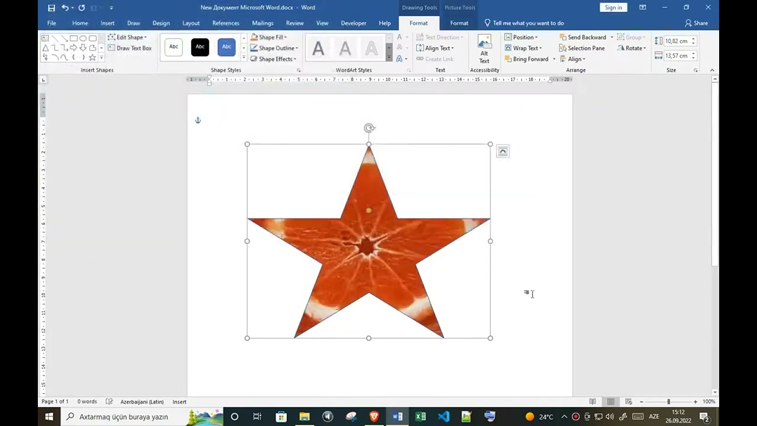The width and height of the screenshot is (757, 426).
Task: Click the Layout Options icon beside the star
Action: click(503, 151)
